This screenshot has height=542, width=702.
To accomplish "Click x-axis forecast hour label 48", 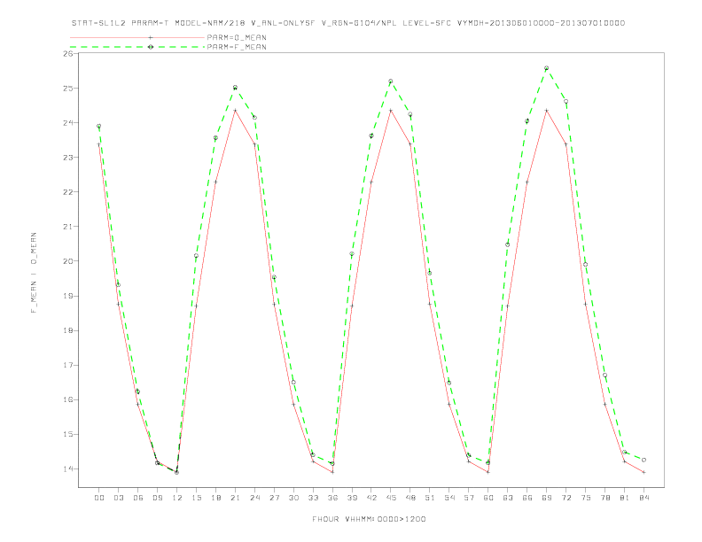I will click(410, 498).
